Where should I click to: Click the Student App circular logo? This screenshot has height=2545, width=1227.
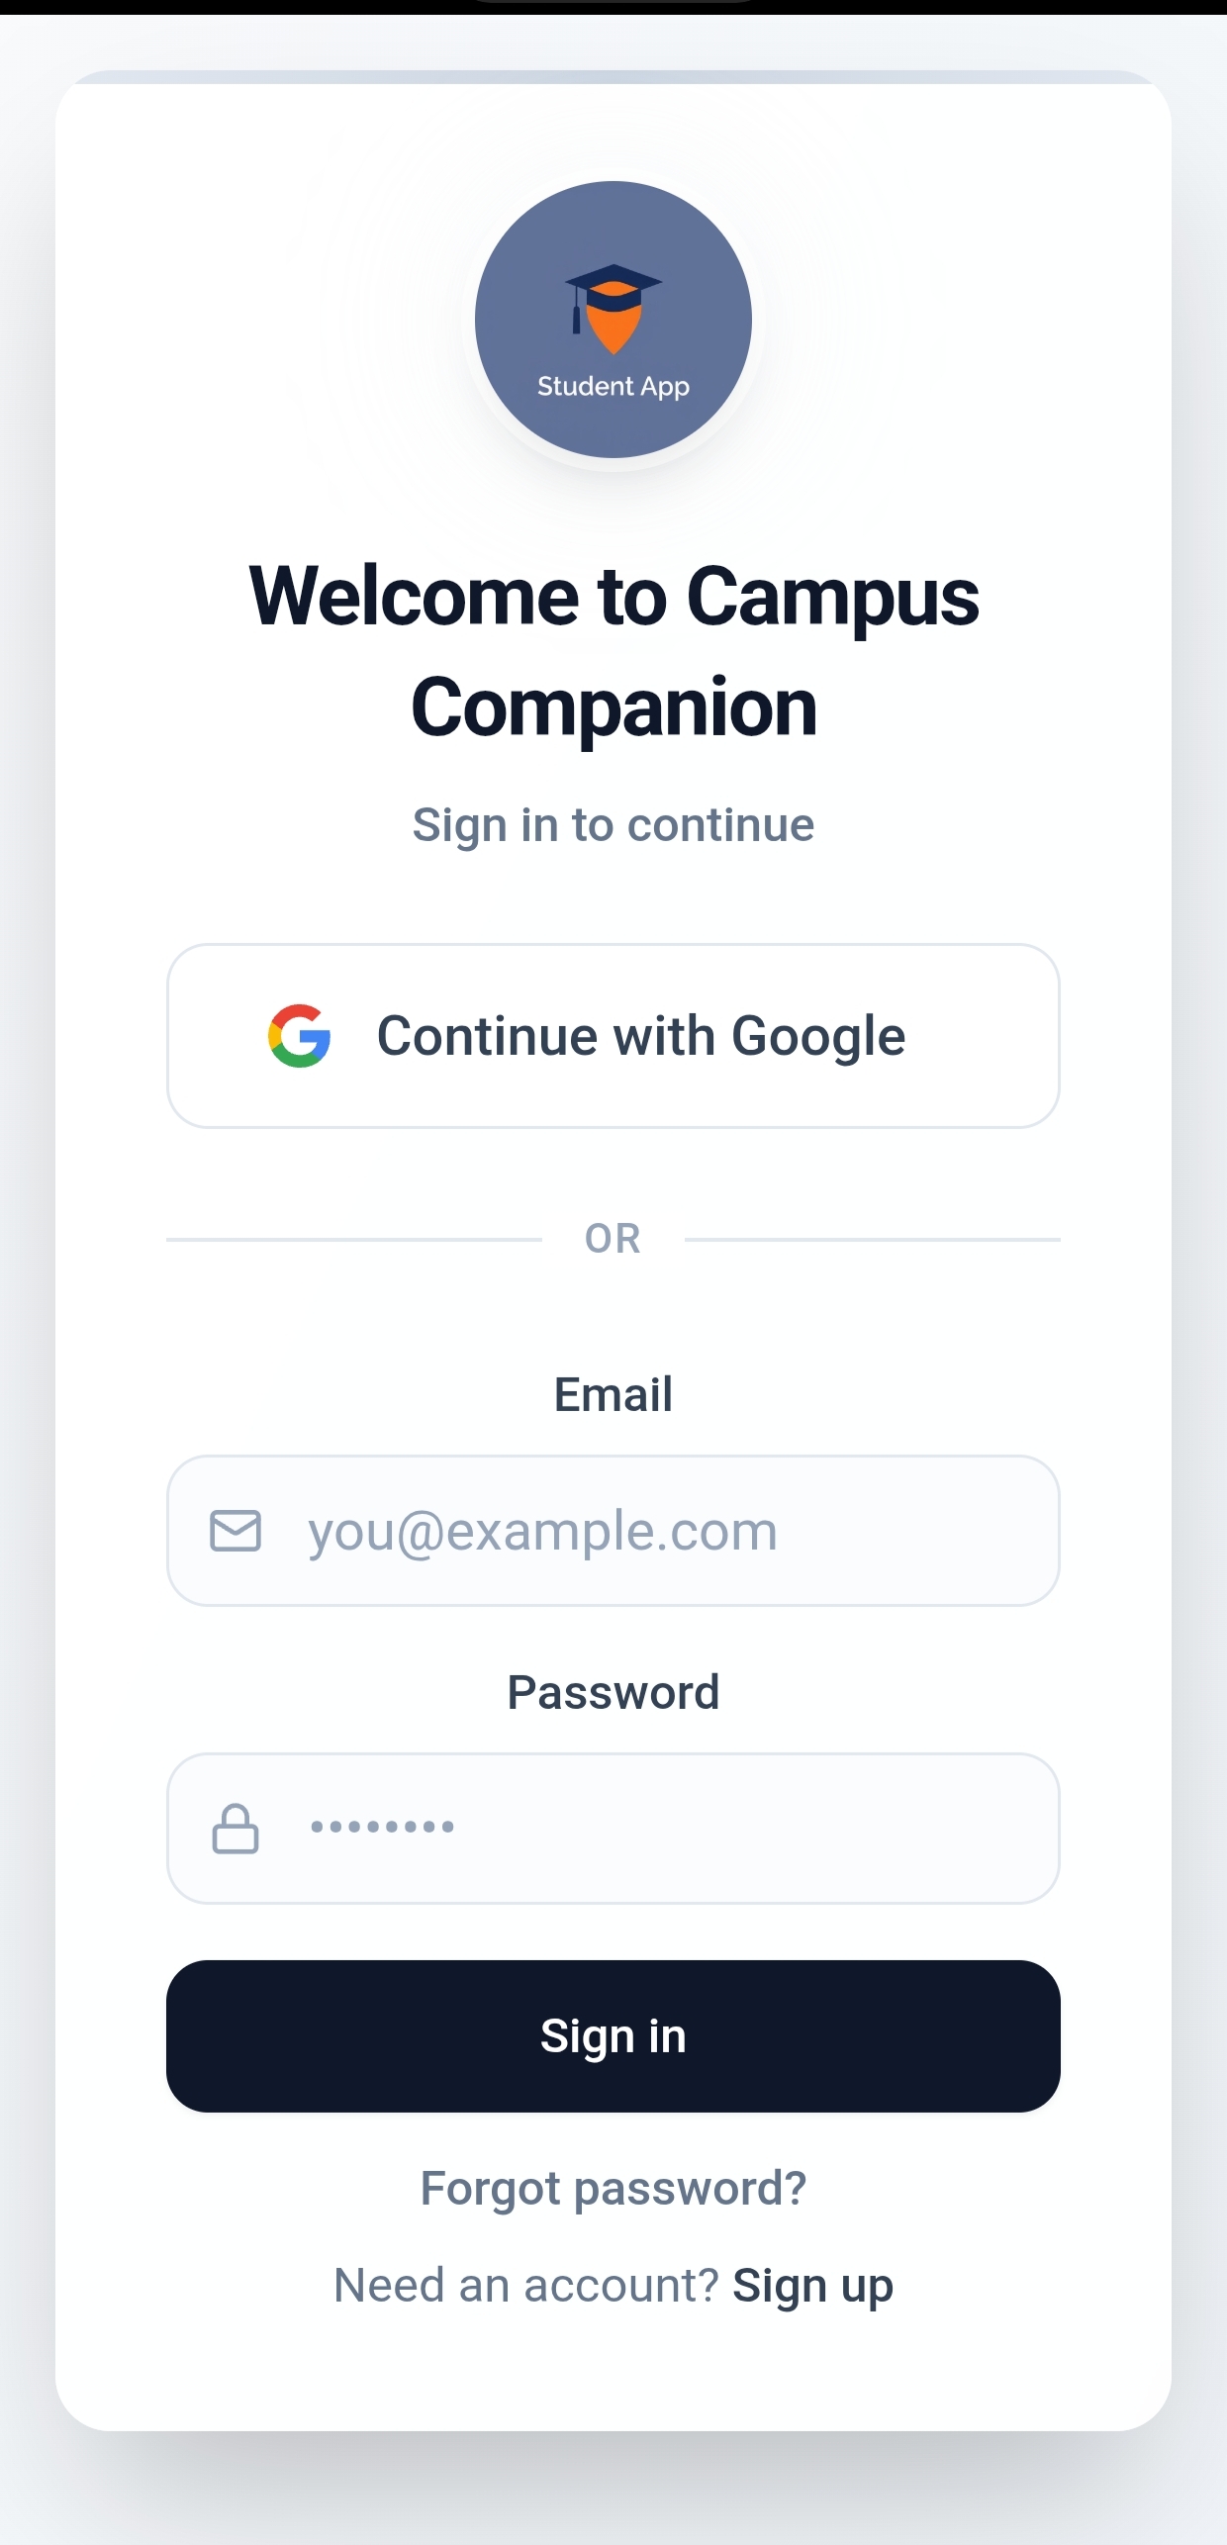pyautogui.click(x=613, y=320)
